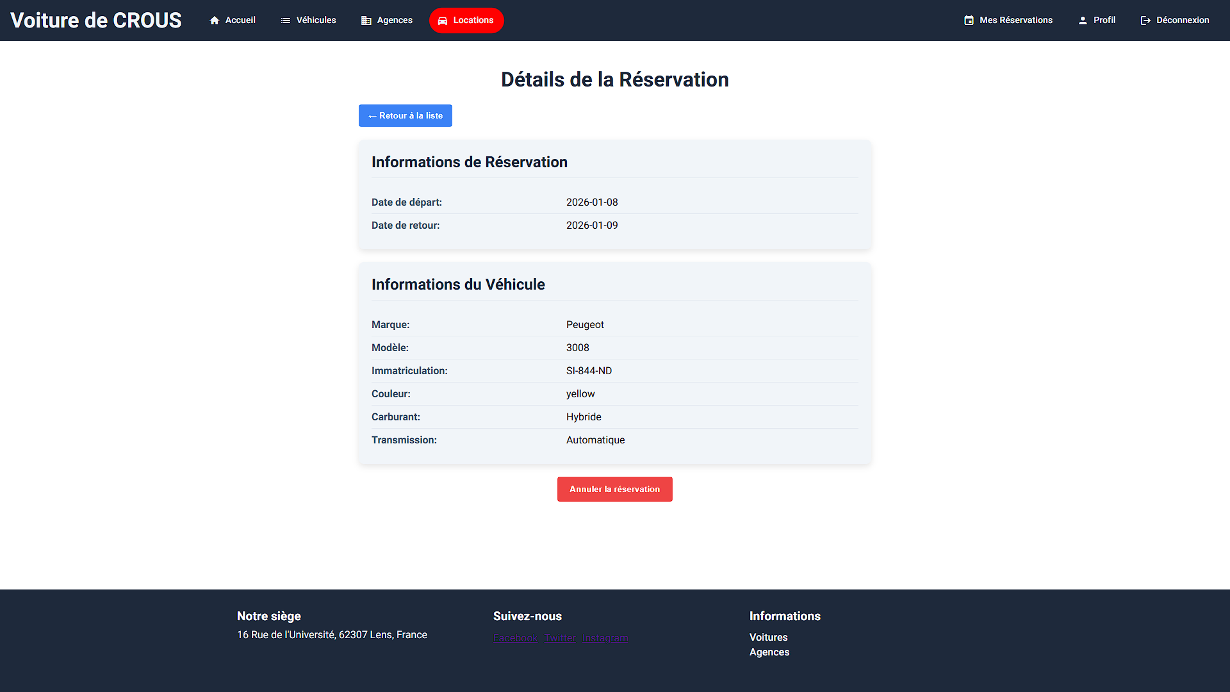Navigate to Mes Réservations

[x=1015, y=20]
